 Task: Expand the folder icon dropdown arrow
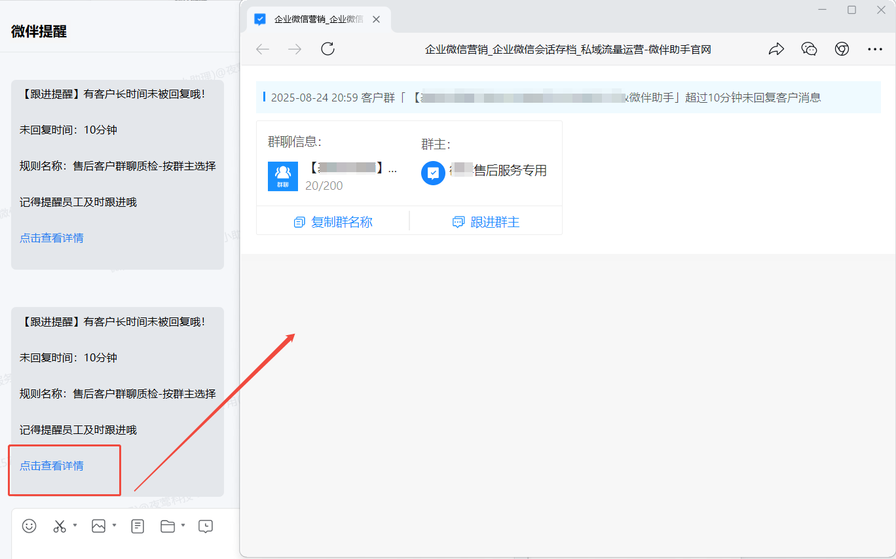point(183,525)
